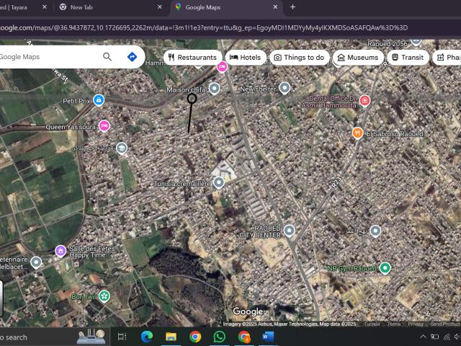Apply the Museums category filter
The image size is (461, 346).
(x=357, y=58)
